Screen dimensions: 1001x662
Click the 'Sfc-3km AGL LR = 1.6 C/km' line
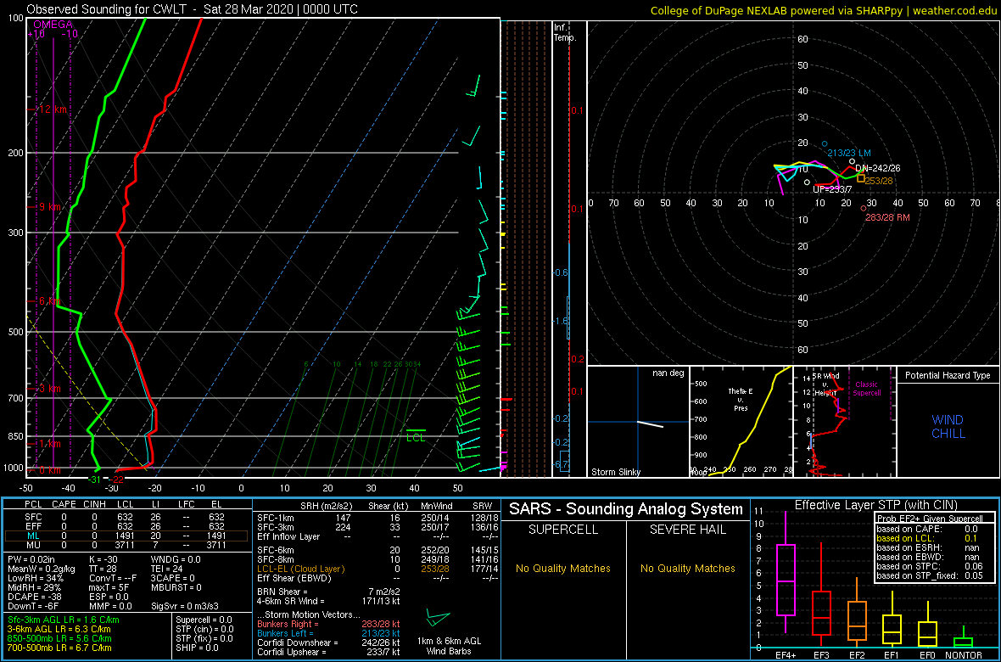[x=64, y=620]
